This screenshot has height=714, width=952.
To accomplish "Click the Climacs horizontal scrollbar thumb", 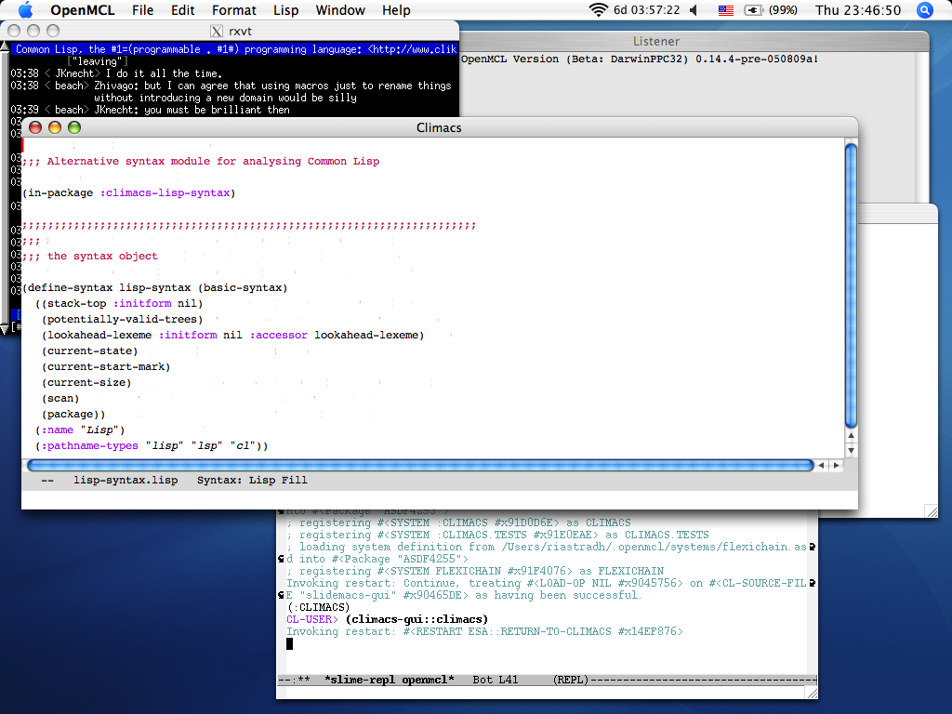I will tap(420, 465).
